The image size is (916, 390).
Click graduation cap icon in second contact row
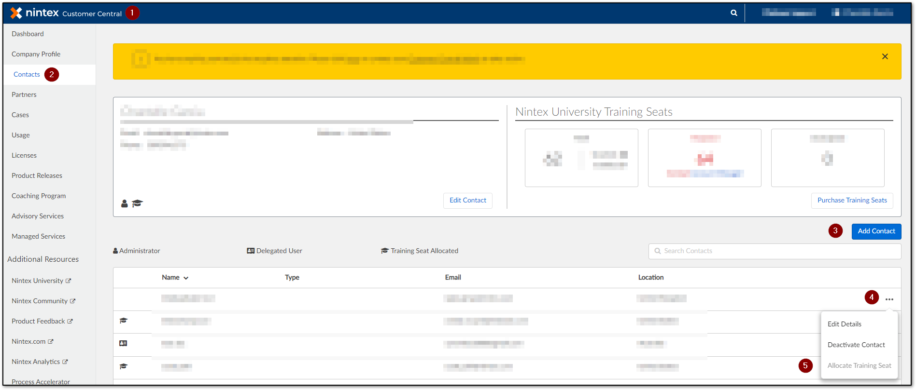(x=124, y=321)
